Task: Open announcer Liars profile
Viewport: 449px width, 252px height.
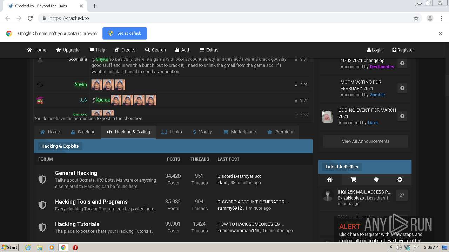Action: click(373, 122)
